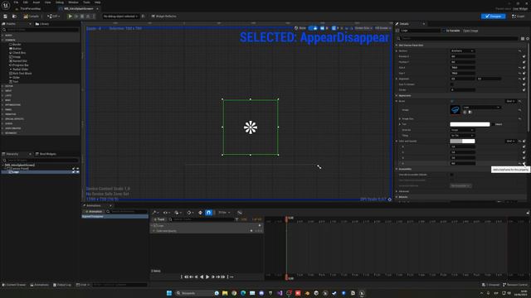531x298 pixels.
Task: Click the Color and Opacity swatch
Action: (x=462, y=142)
